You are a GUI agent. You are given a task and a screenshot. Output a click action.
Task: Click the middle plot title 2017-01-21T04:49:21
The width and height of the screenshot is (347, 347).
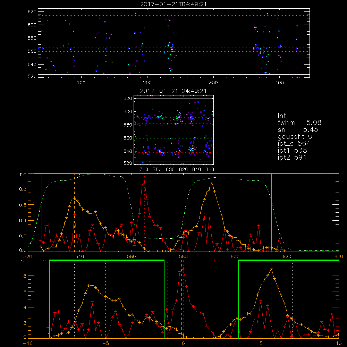[173, 91]
